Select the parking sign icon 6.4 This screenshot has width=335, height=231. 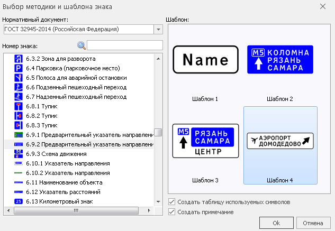click(18, 68)
